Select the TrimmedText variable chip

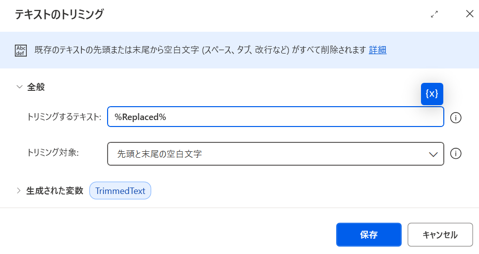(120, 190)
